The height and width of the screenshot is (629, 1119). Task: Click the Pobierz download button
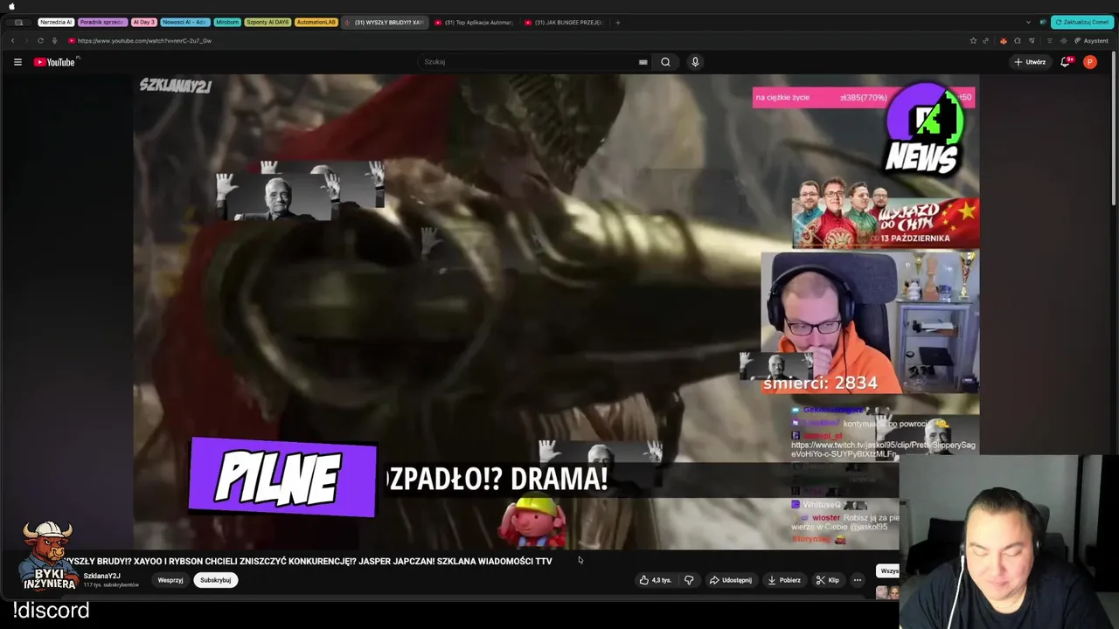click(x=783, y=580)
